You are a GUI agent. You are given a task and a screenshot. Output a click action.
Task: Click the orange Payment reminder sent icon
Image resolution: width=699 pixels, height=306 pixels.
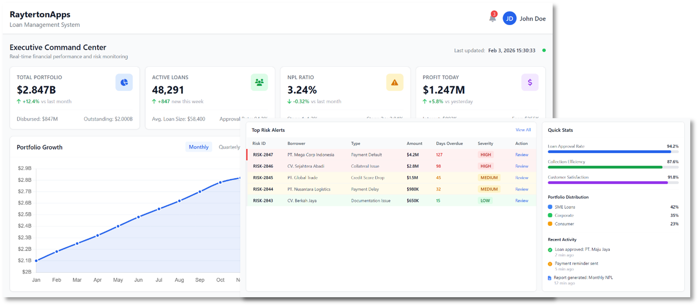[550, 264]
